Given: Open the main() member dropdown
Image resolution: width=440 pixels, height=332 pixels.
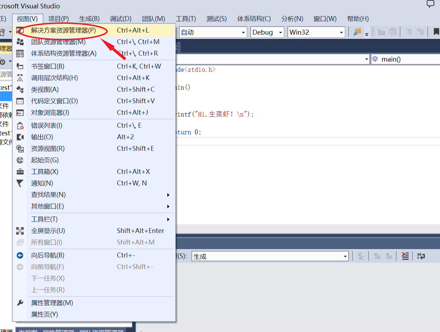Looking at the screenshot, I should [x=405, y=59].
